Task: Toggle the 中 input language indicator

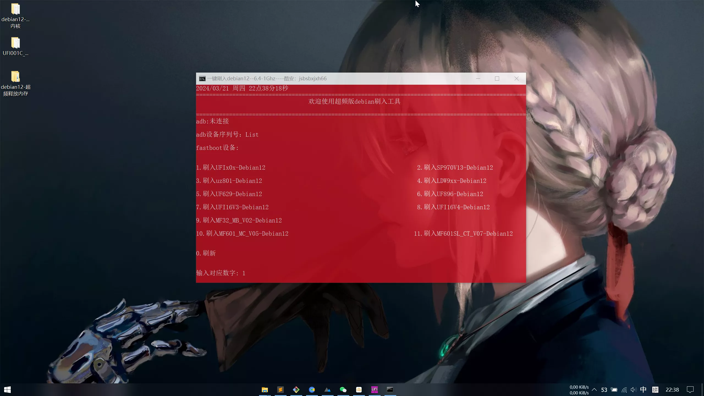Action: pyautogui.click(x=643, y=390)
